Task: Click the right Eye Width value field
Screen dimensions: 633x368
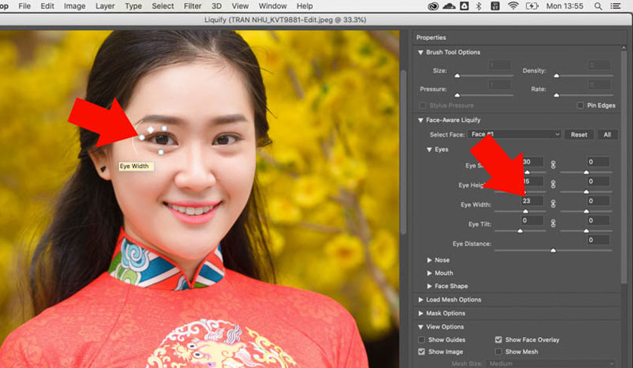Action: [598, 201]
